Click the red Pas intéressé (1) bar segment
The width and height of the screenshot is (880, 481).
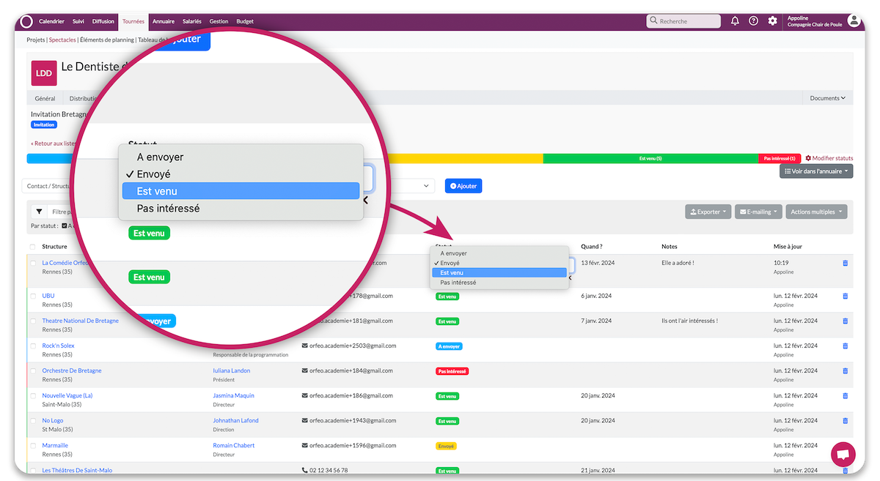click(780, 158)
